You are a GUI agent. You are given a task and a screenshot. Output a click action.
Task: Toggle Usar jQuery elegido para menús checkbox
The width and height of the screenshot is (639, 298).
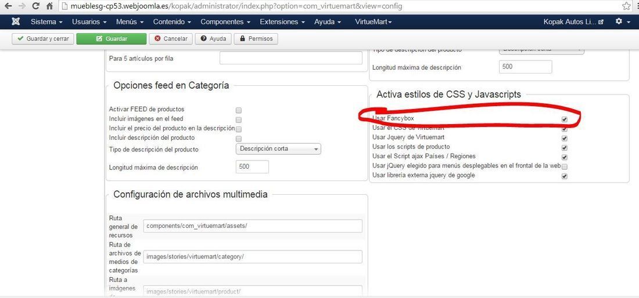tap(565, 166)
